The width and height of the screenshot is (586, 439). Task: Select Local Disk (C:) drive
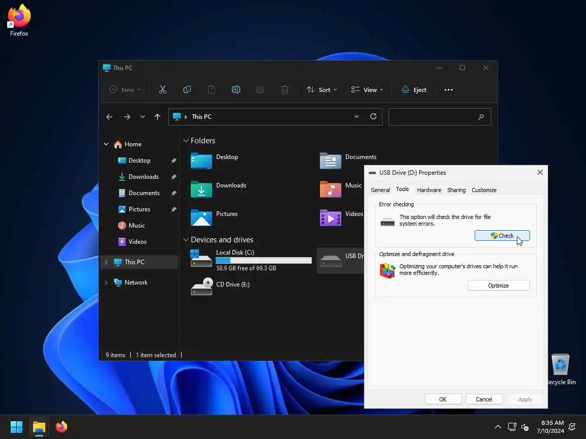(x=251, y=260)
